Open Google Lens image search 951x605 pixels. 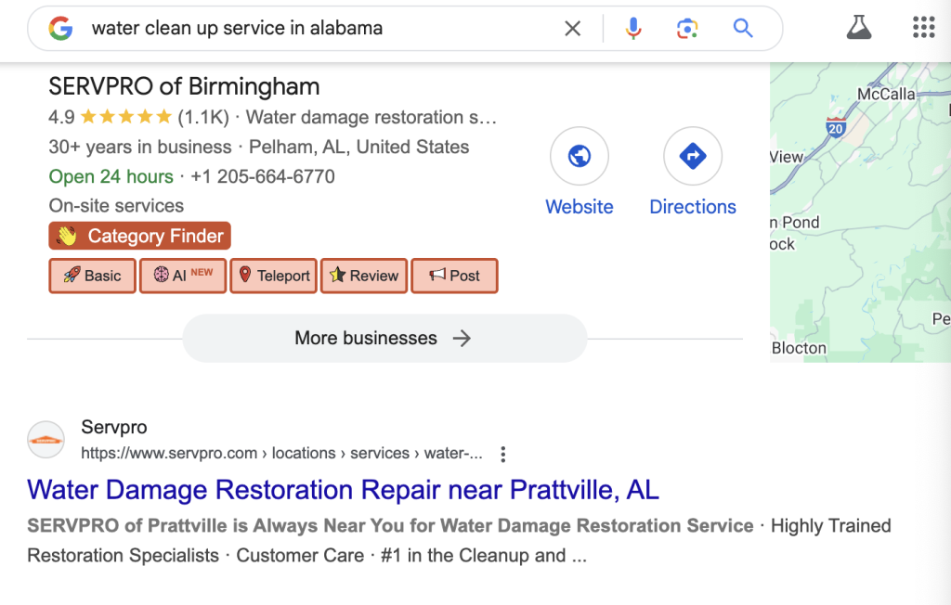click(x=687, y=29)
